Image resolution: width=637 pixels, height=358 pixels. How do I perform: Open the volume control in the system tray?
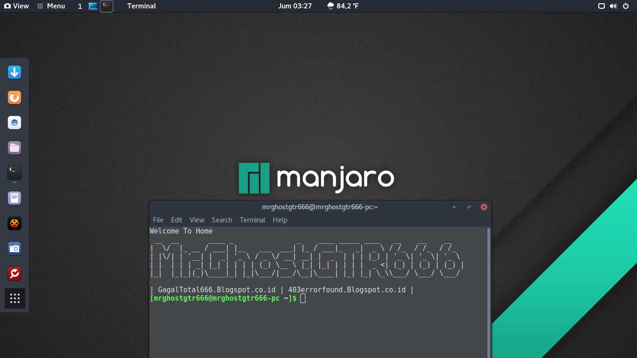tap(613, 6)
